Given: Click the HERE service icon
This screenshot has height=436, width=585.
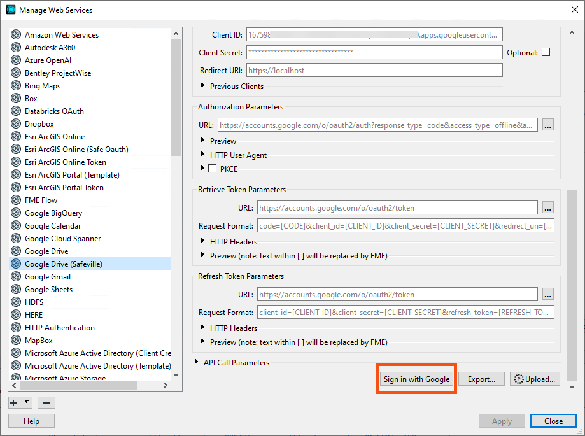Looking at the screenshot, I should pos(16,315).
